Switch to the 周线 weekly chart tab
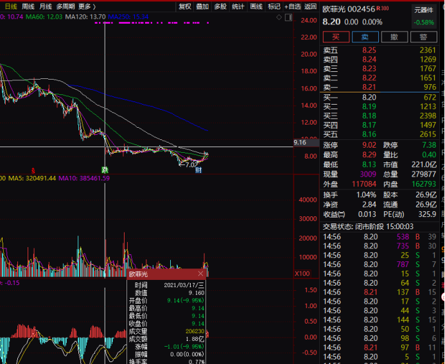 tap(28, 6)
